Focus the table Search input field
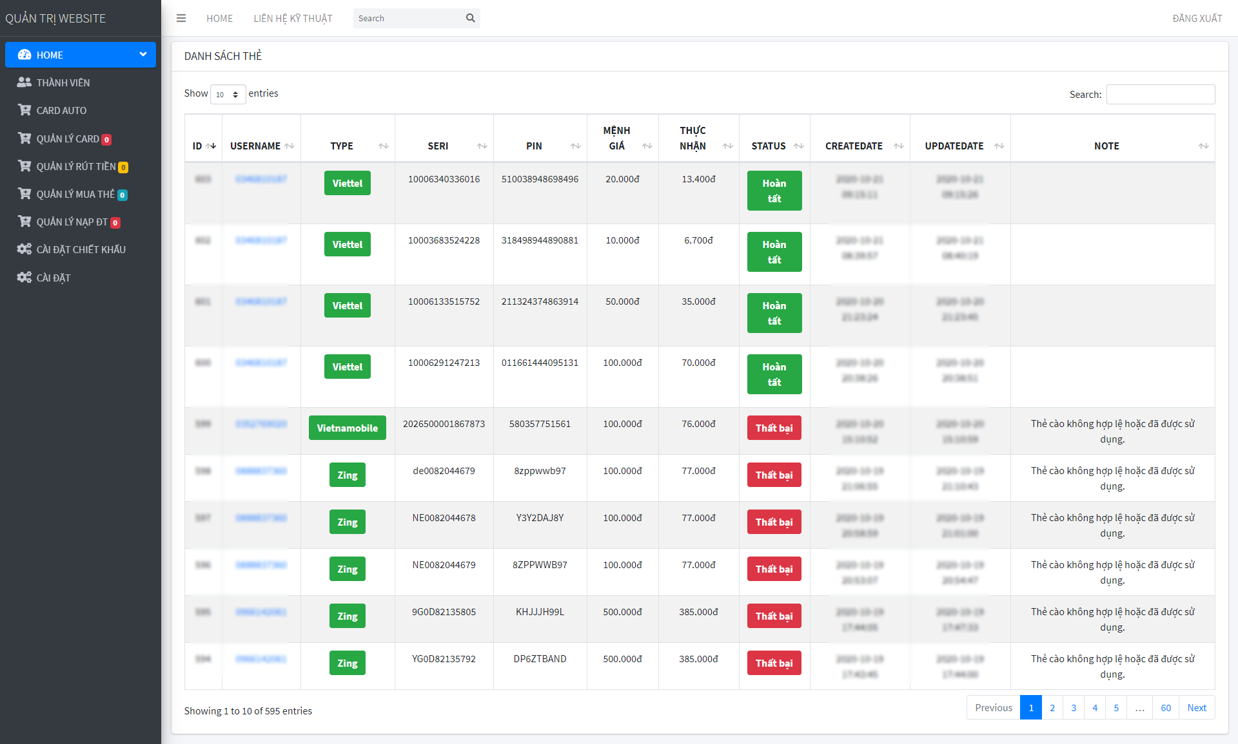1238x744 pixels. coord(1160,94)
